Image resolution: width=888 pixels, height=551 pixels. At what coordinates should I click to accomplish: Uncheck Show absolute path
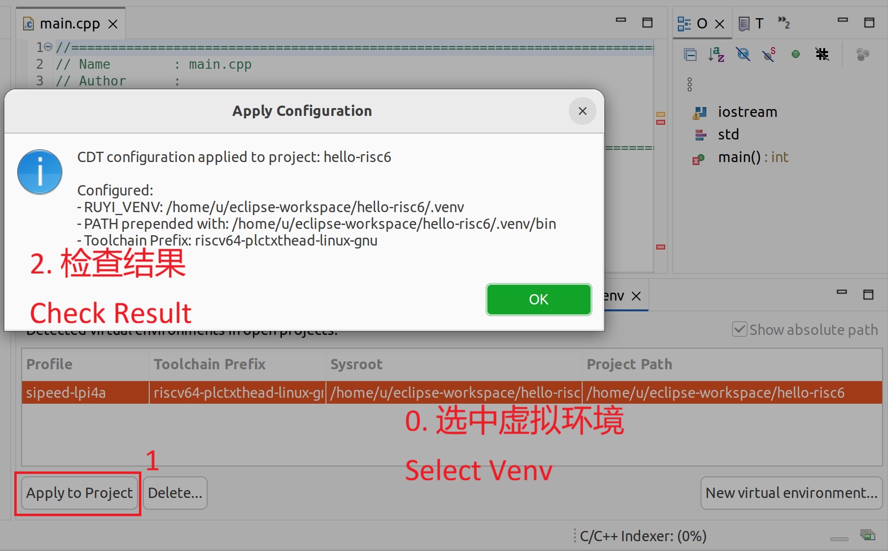[x=740, y=329]
